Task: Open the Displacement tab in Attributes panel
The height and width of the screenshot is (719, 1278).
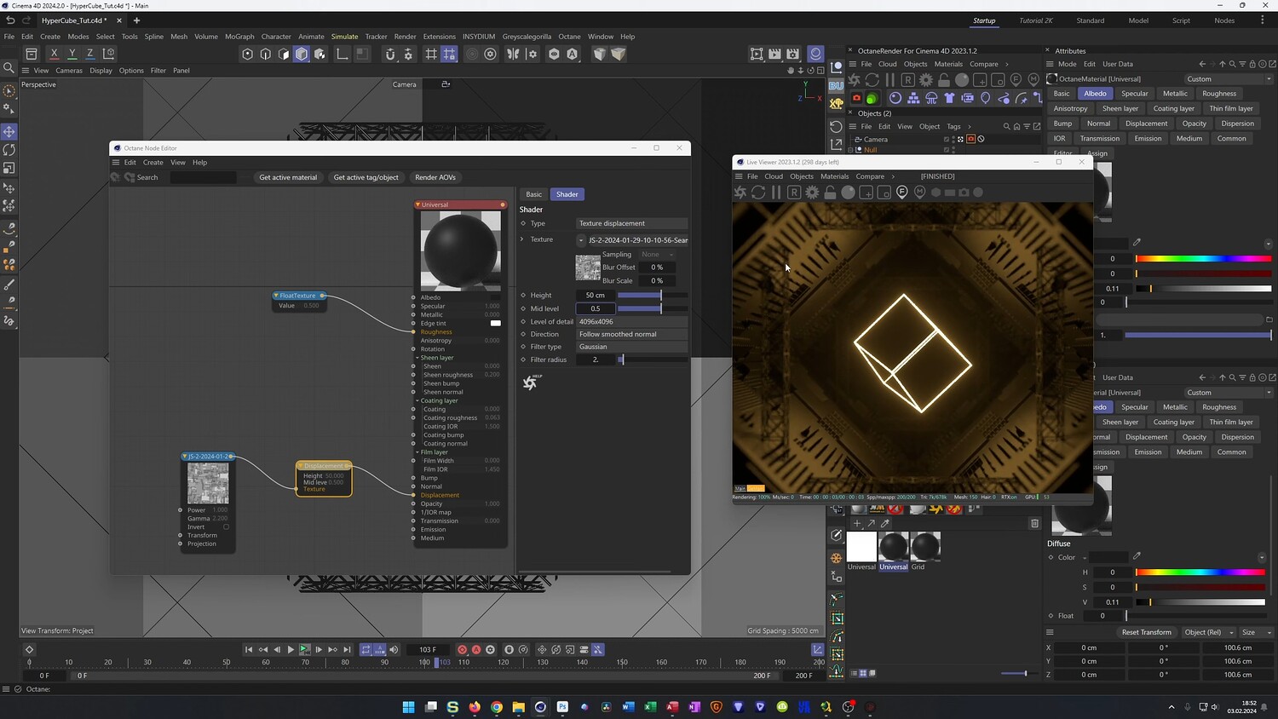Action: (1146, 124)
